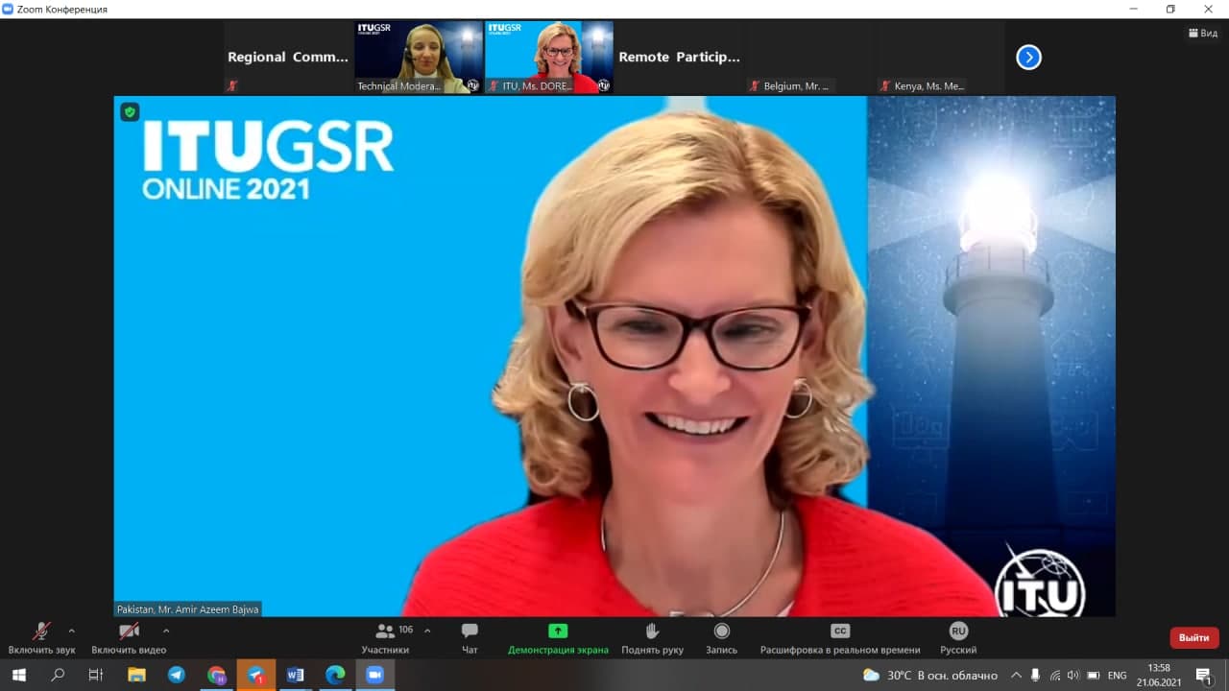
Task: Open the Windows Start menu
Action: (18, 675)
